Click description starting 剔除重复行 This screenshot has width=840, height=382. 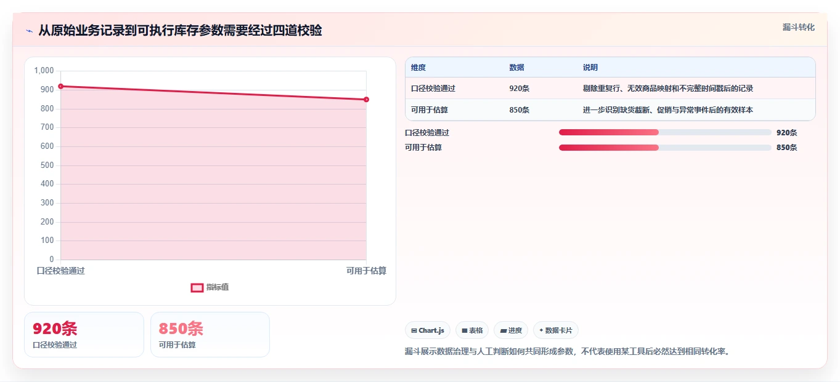coord(668,89)
